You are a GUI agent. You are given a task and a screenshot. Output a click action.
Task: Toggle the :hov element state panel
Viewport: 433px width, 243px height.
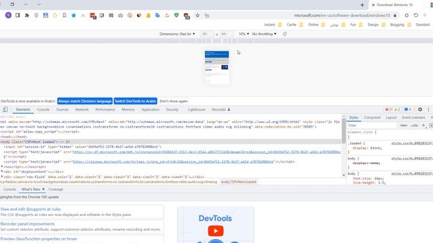click(x=403, y=126)
